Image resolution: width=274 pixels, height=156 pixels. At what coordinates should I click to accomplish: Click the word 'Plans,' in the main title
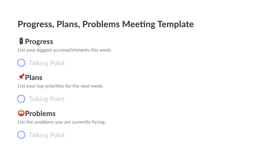tap(68, 24)
